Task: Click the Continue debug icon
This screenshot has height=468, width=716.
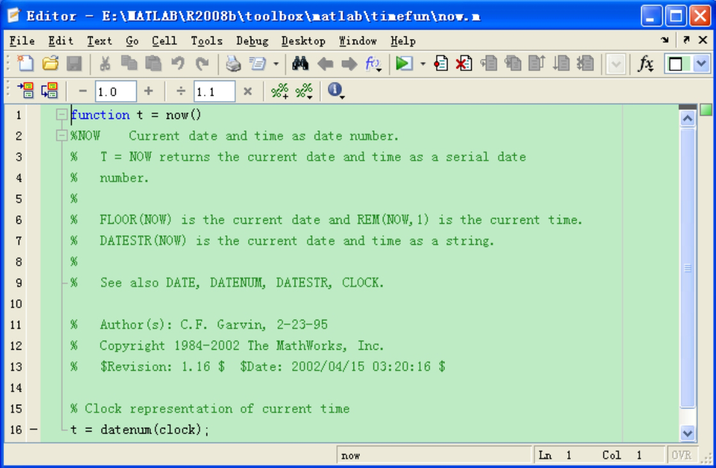Action: click(561, 63)
